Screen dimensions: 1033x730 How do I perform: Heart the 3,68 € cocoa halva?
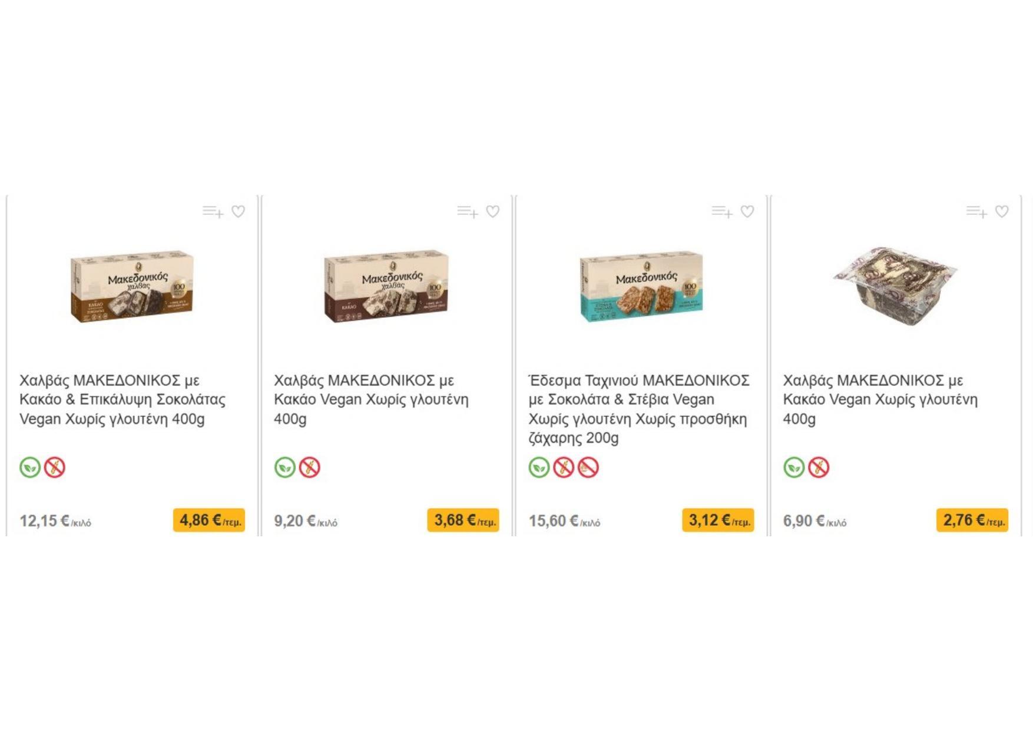coord(493,211)
